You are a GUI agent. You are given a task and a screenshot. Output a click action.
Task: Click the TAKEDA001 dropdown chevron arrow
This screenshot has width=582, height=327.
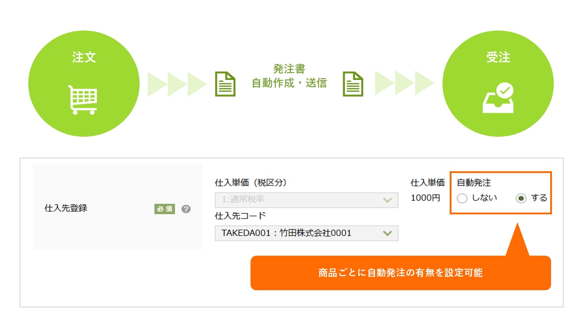[387, 233]
